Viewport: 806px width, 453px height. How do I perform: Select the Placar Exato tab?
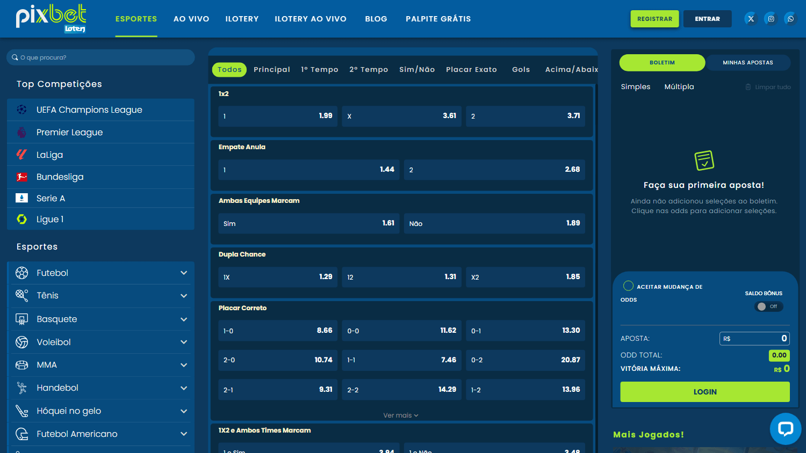pos(471,70)
